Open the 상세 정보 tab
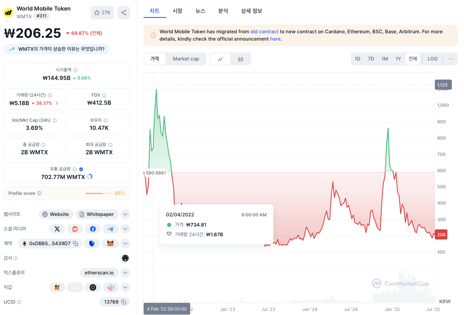The width and height of the screenshot is (464, 315). 251,11
